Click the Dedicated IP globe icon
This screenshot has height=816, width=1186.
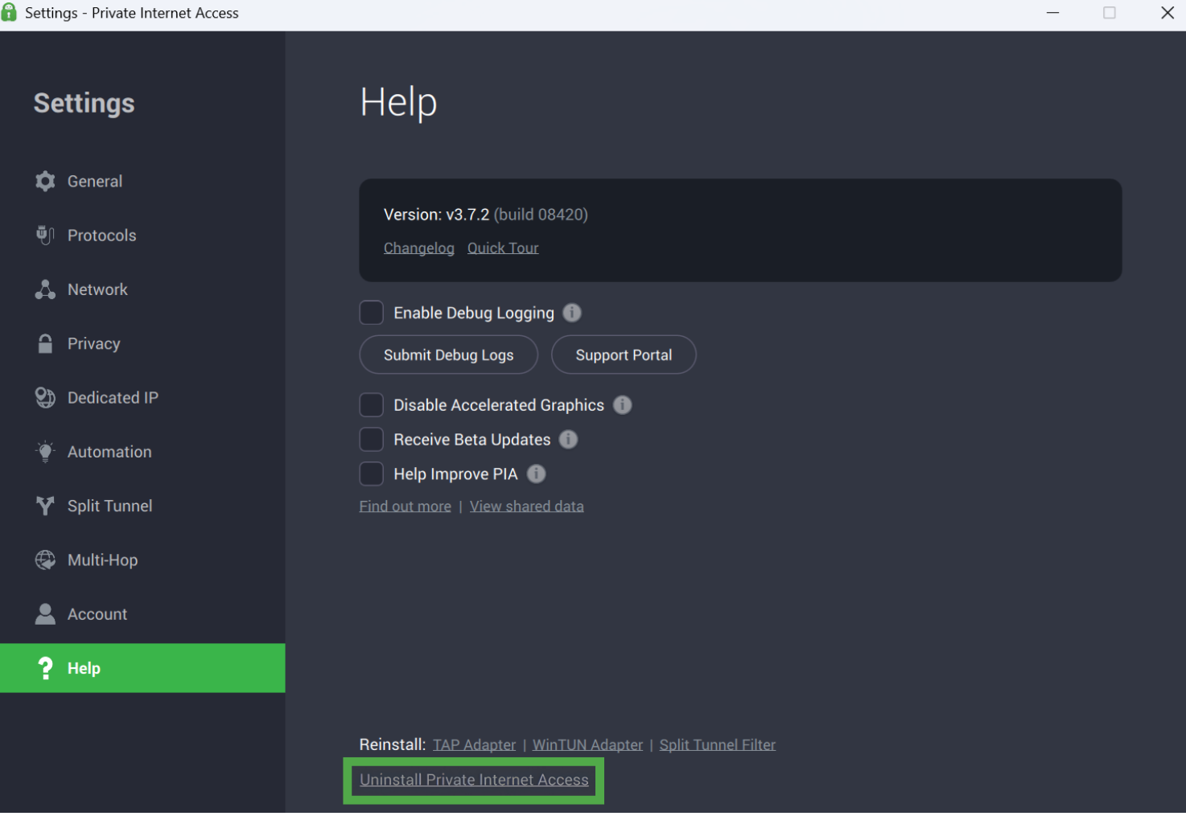45,397
